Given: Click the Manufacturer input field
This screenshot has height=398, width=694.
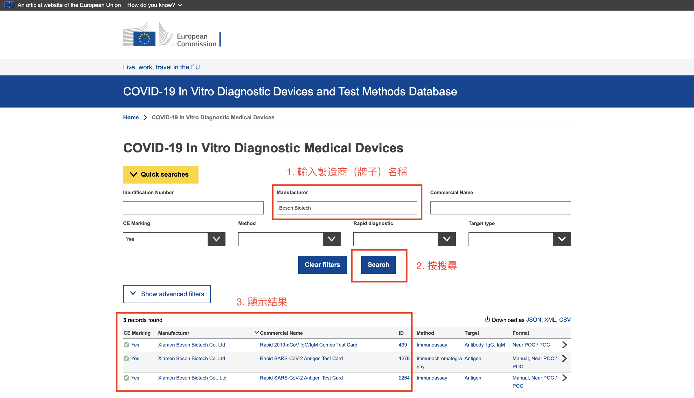Looking at the screenshot, I should click(346, 208).
